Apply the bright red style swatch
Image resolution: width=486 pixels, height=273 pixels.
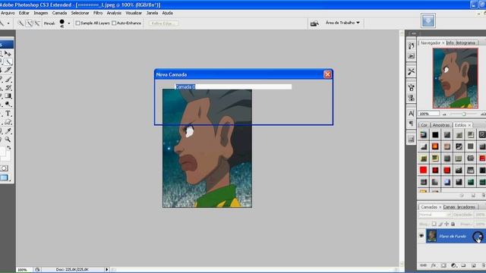click(x=423, y=170)
